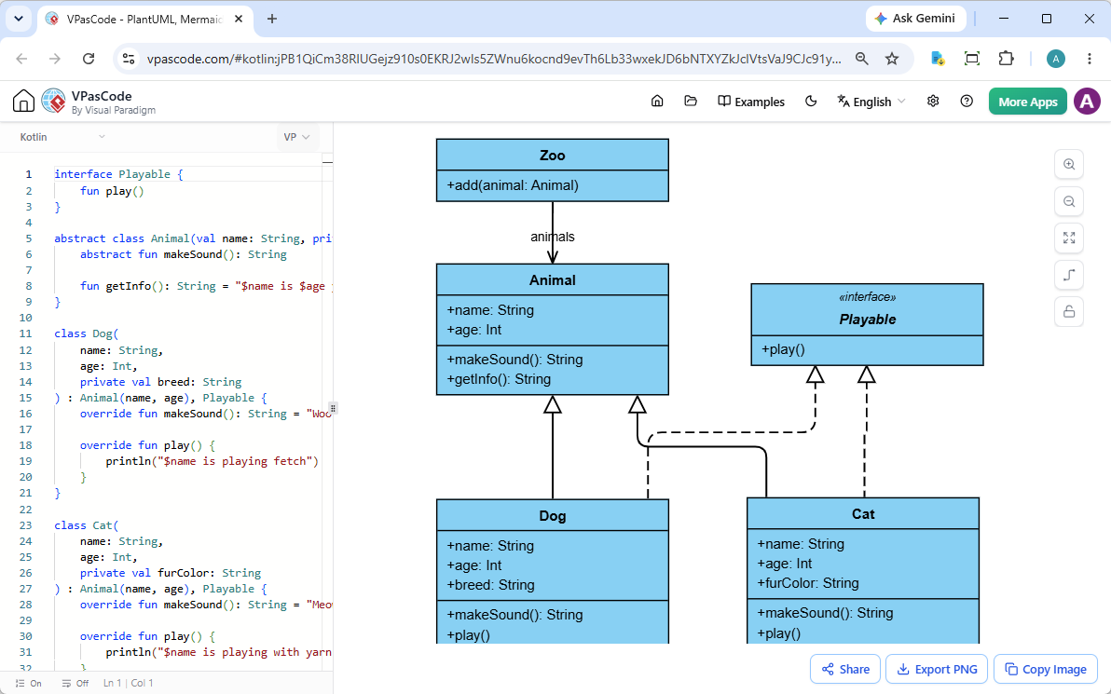
Task: Click the Share button
Action: [845, 669]
